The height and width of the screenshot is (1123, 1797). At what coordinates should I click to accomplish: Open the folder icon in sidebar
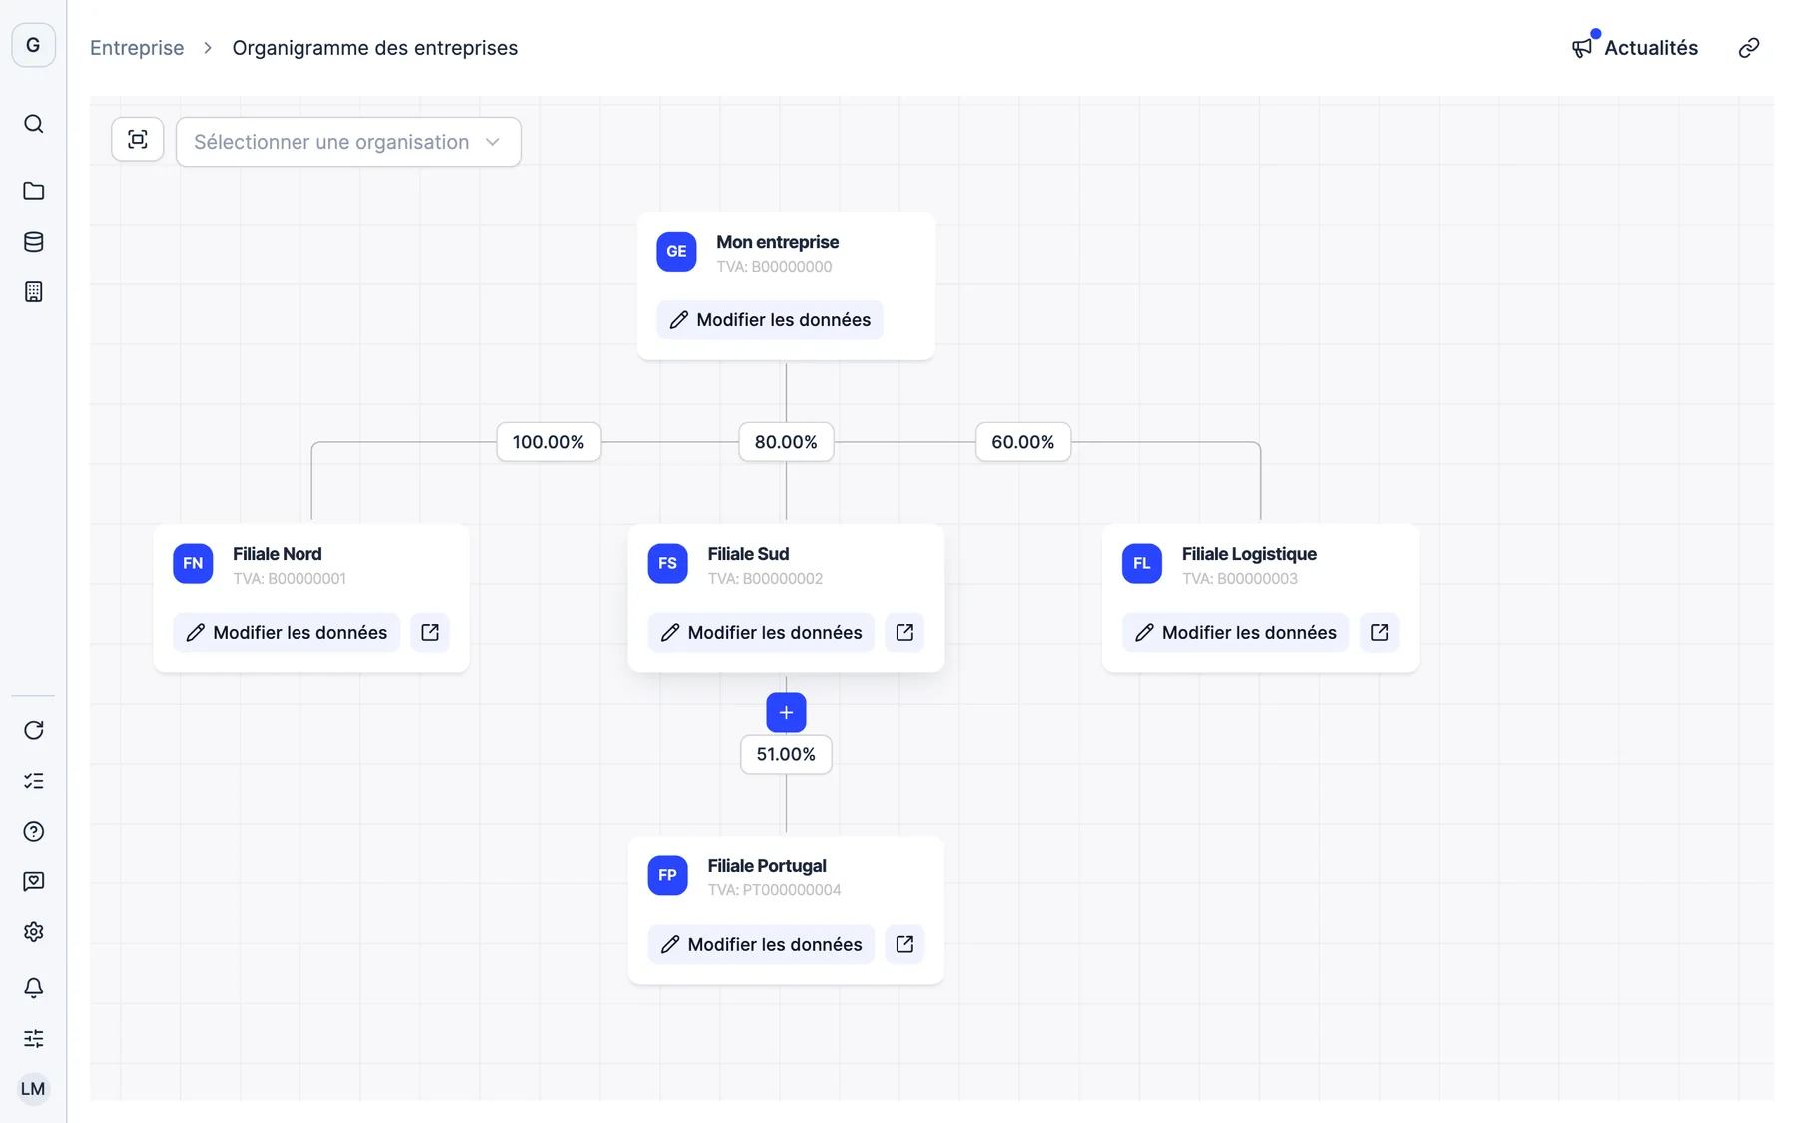pyautogui.click(x=33, y=191)
